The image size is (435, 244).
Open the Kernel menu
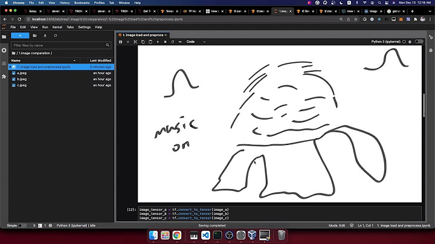point(57,27)
